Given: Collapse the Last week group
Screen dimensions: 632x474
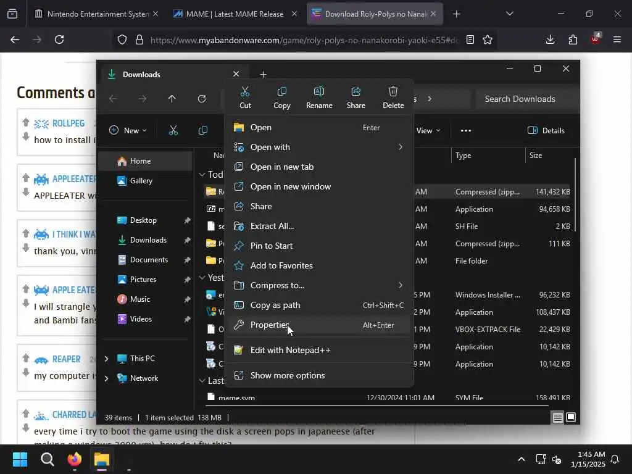Looking at the screenshot, I should tap(202, 381).
